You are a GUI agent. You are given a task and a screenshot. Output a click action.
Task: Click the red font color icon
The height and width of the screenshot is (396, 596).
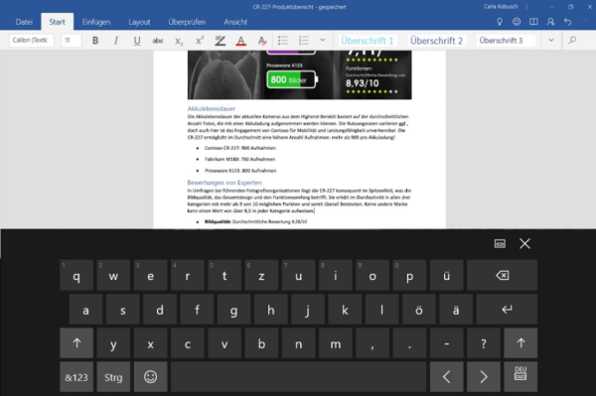point(241,41)
